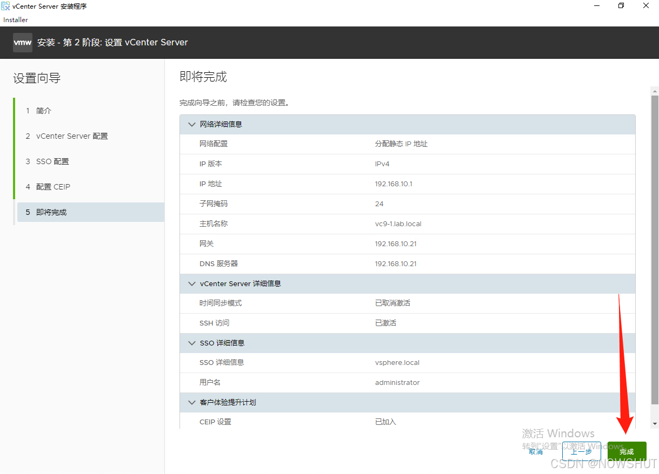Click the 网络配置 row label
Screen dimensions: 659x474
(214, 144)
